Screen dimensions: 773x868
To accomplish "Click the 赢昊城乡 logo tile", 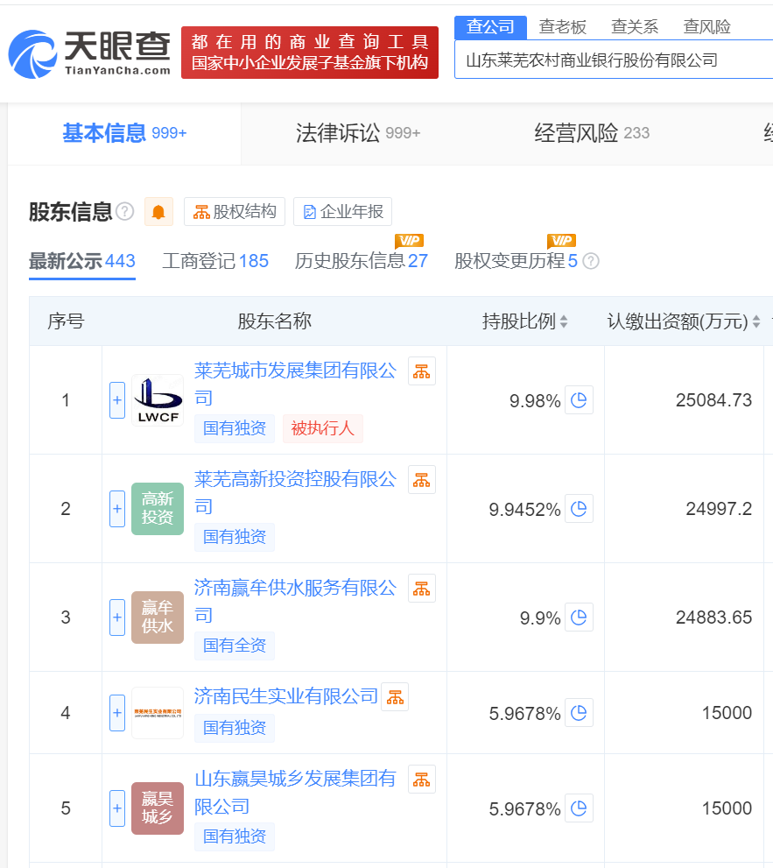I will pyautogui.click(x=158, y=808).
